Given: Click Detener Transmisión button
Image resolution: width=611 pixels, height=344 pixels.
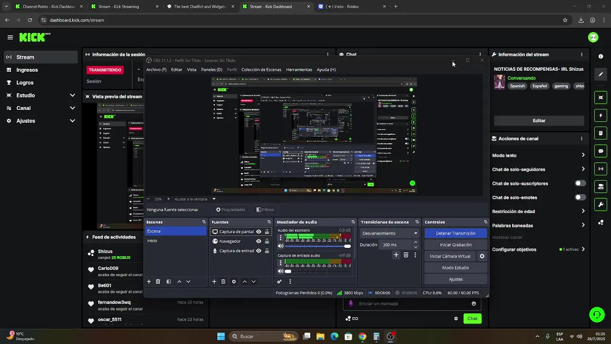Looking at the screenshot, I should (x=455, y=233).
